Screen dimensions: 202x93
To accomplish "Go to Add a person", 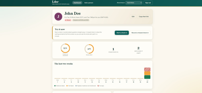I will [x=89, y=3].
